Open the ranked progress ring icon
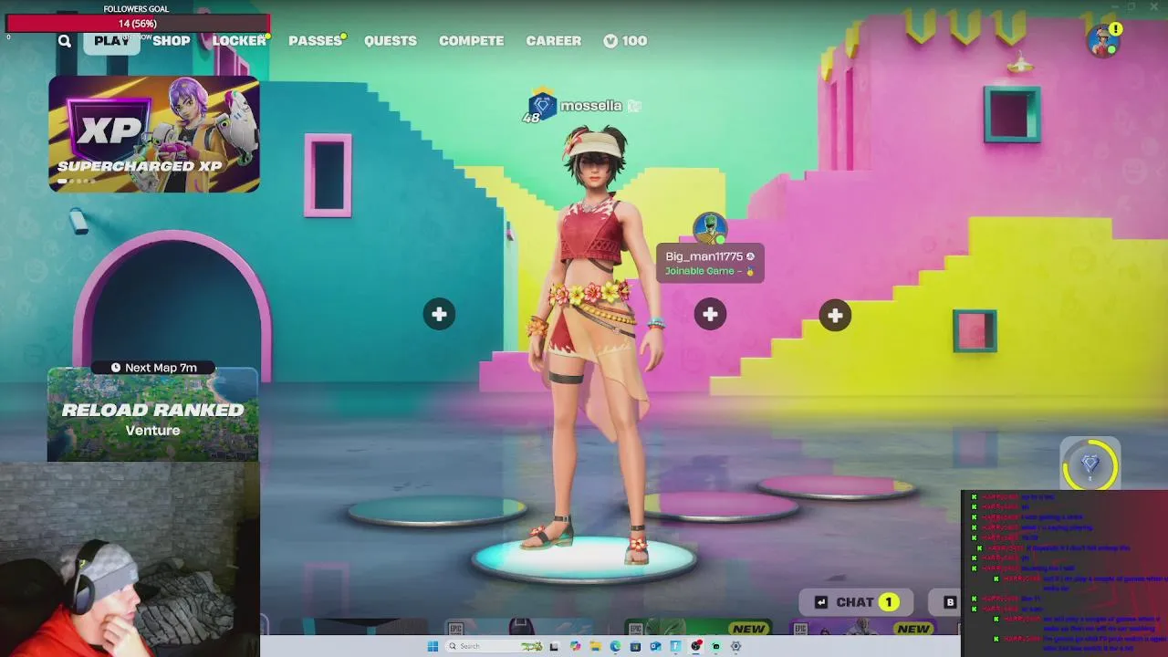Screen dimensions: 1168x657 click(x=1090, y=464)
